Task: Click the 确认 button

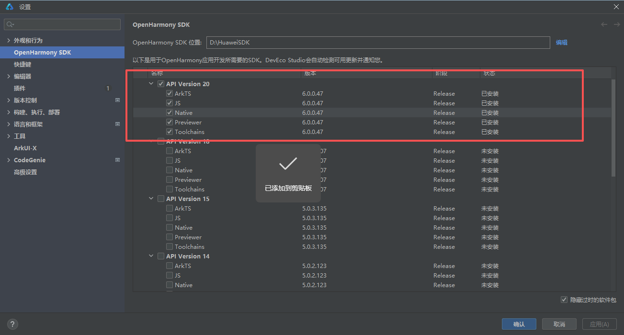Action: (x=519, y=324)
